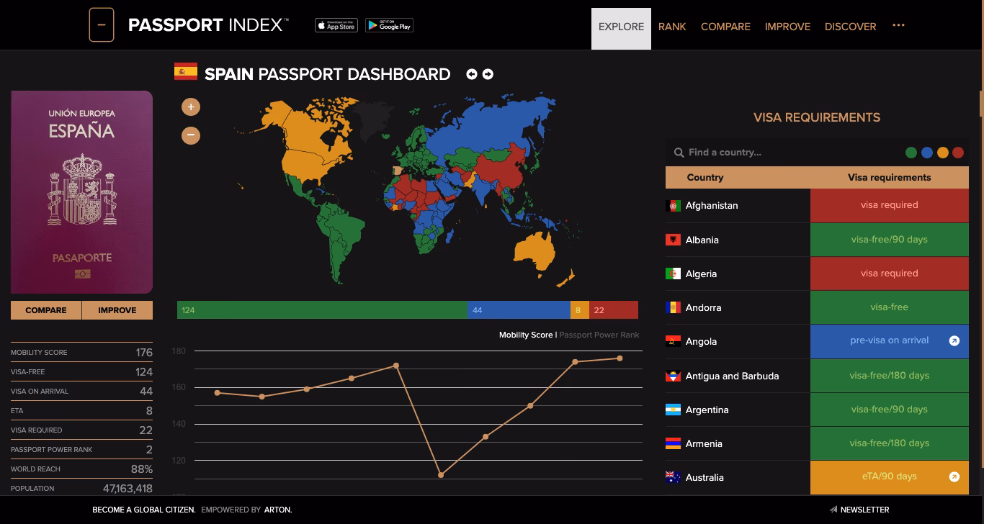Open the App Store download badge
984x524 pixels.
tap(336, 25)
